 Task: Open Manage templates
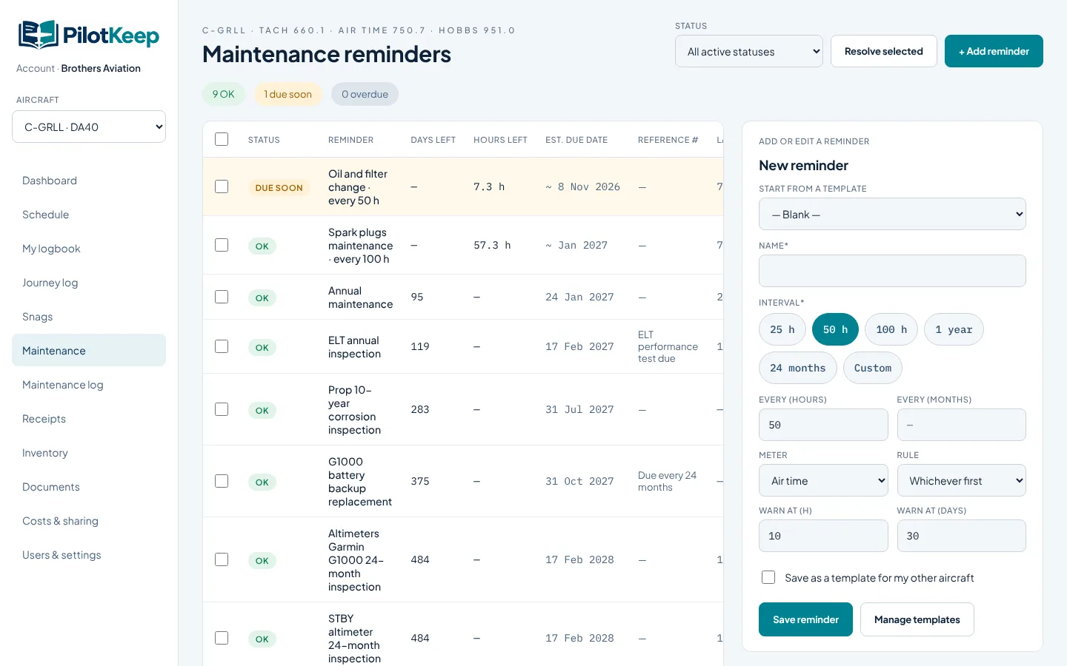click(x=917, y=619)
